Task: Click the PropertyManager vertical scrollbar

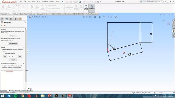Action: (x=26, y=56)
